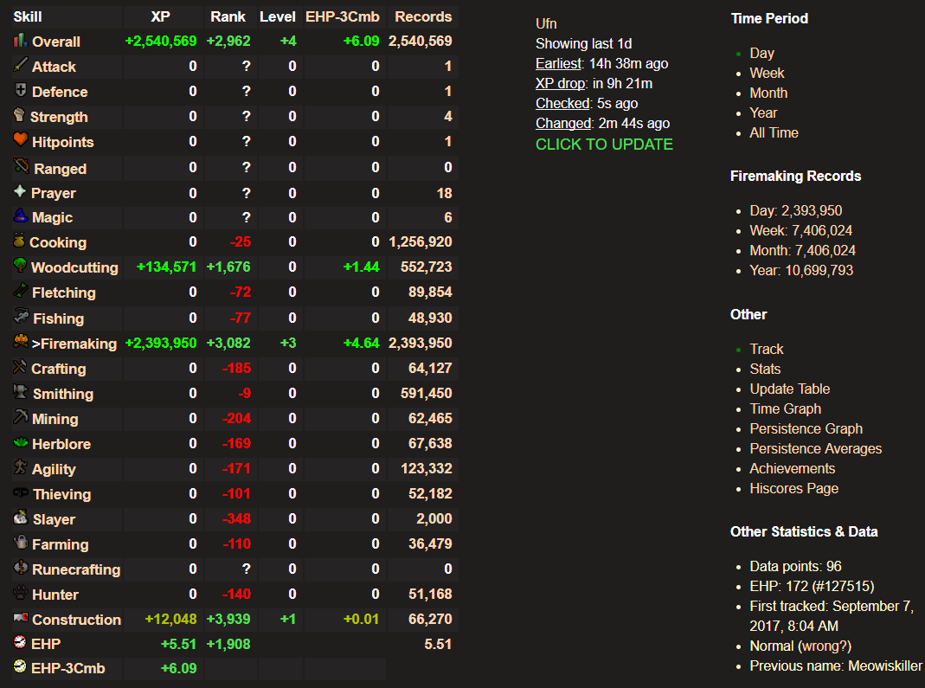The width and height of the screenshot is (925, 688).
Task: Select the Day time period
Action: click(x=761, y=53)
